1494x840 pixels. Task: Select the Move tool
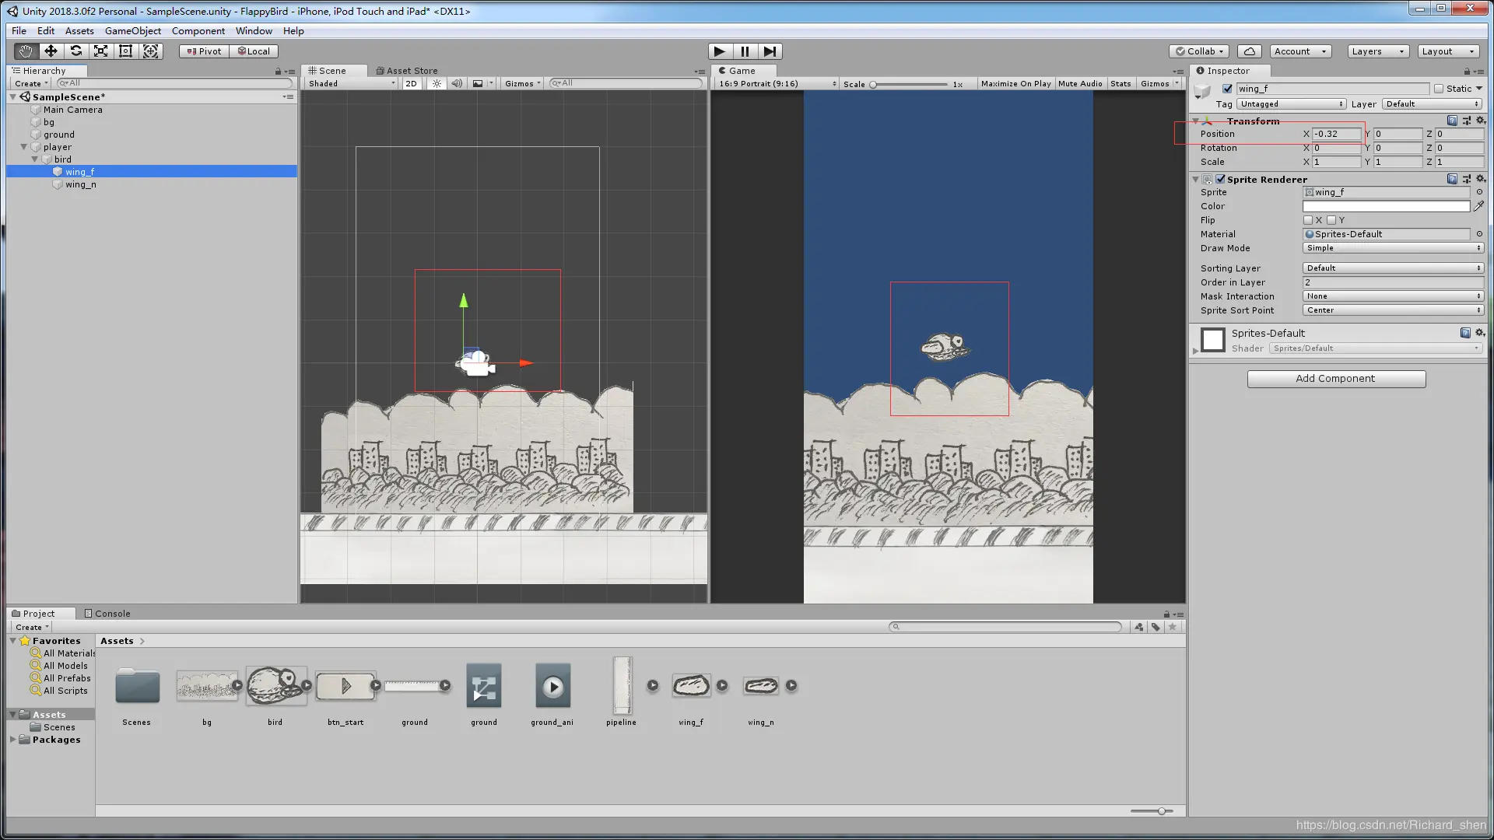point(51,51)
